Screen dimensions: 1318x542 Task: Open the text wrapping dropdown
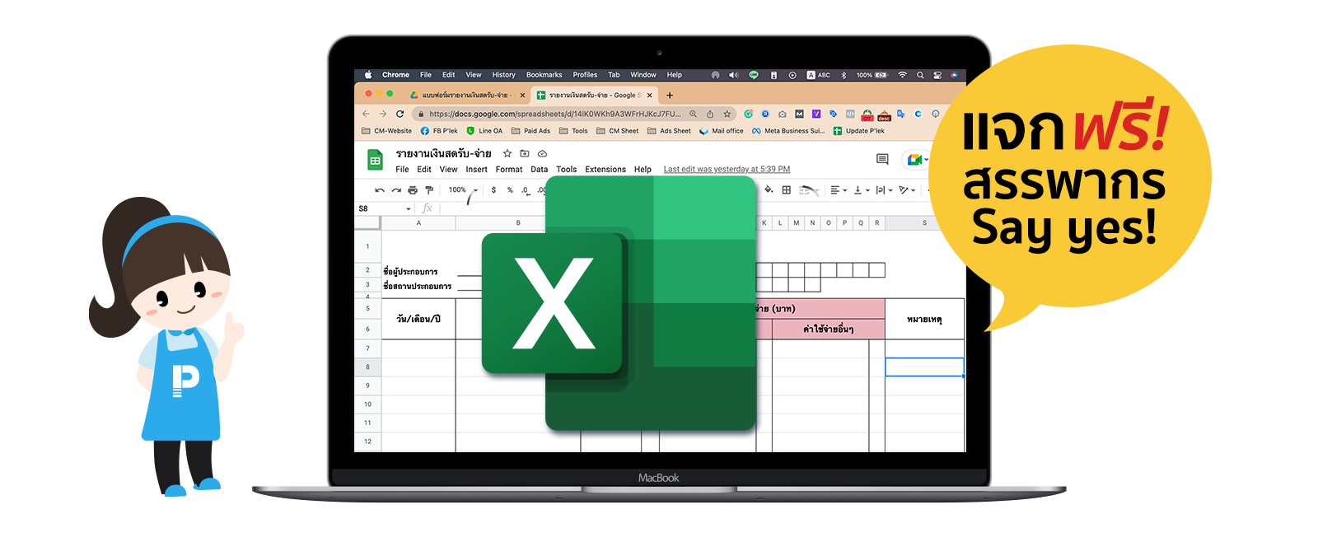pos(884,190)
